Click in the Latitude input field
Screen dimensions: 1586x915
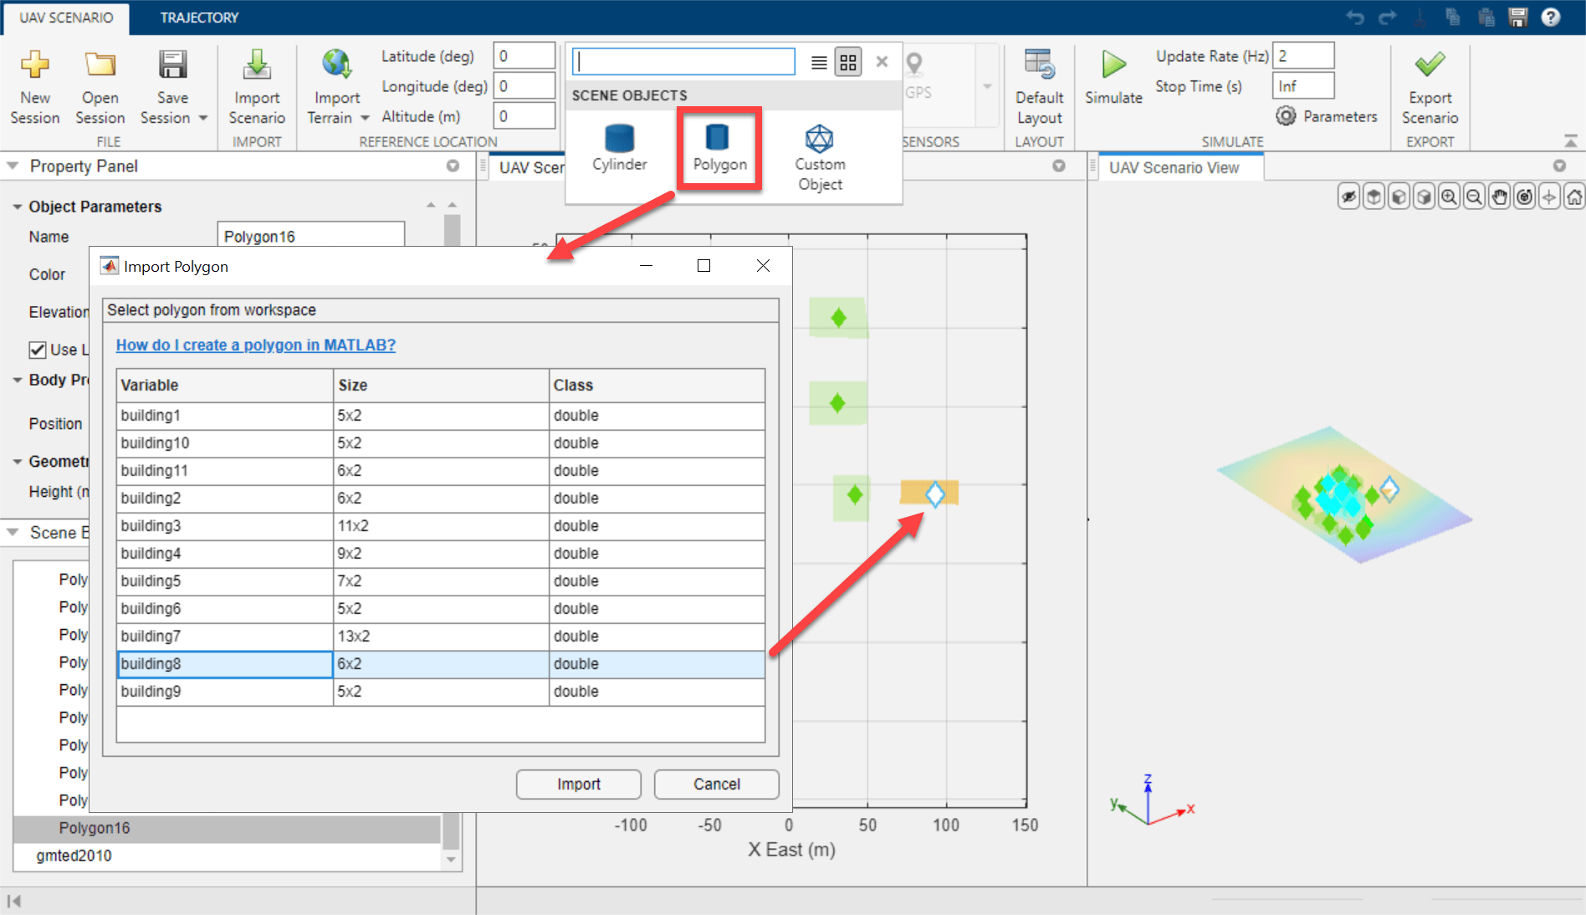524,56
